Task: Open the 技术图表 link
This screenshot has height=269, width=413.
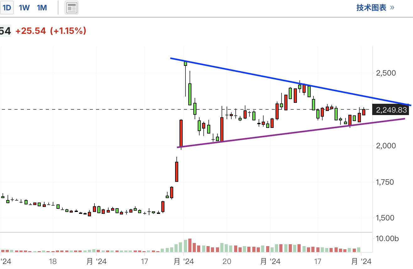Action: coord(375,8)
